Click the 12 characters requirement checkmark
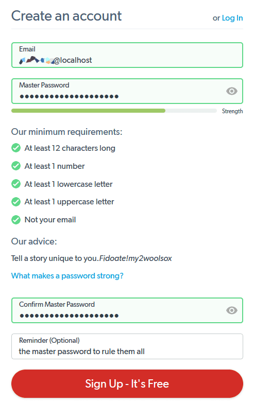 tap(16, 148)
